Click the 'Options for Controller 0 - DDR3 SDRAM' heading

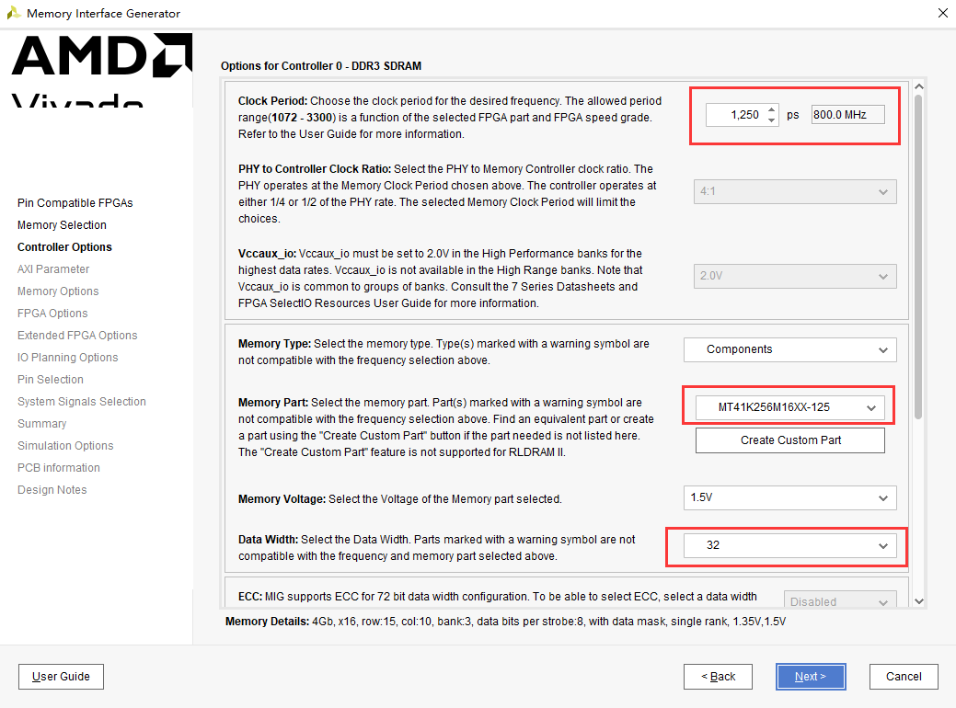tap(321, 66)
